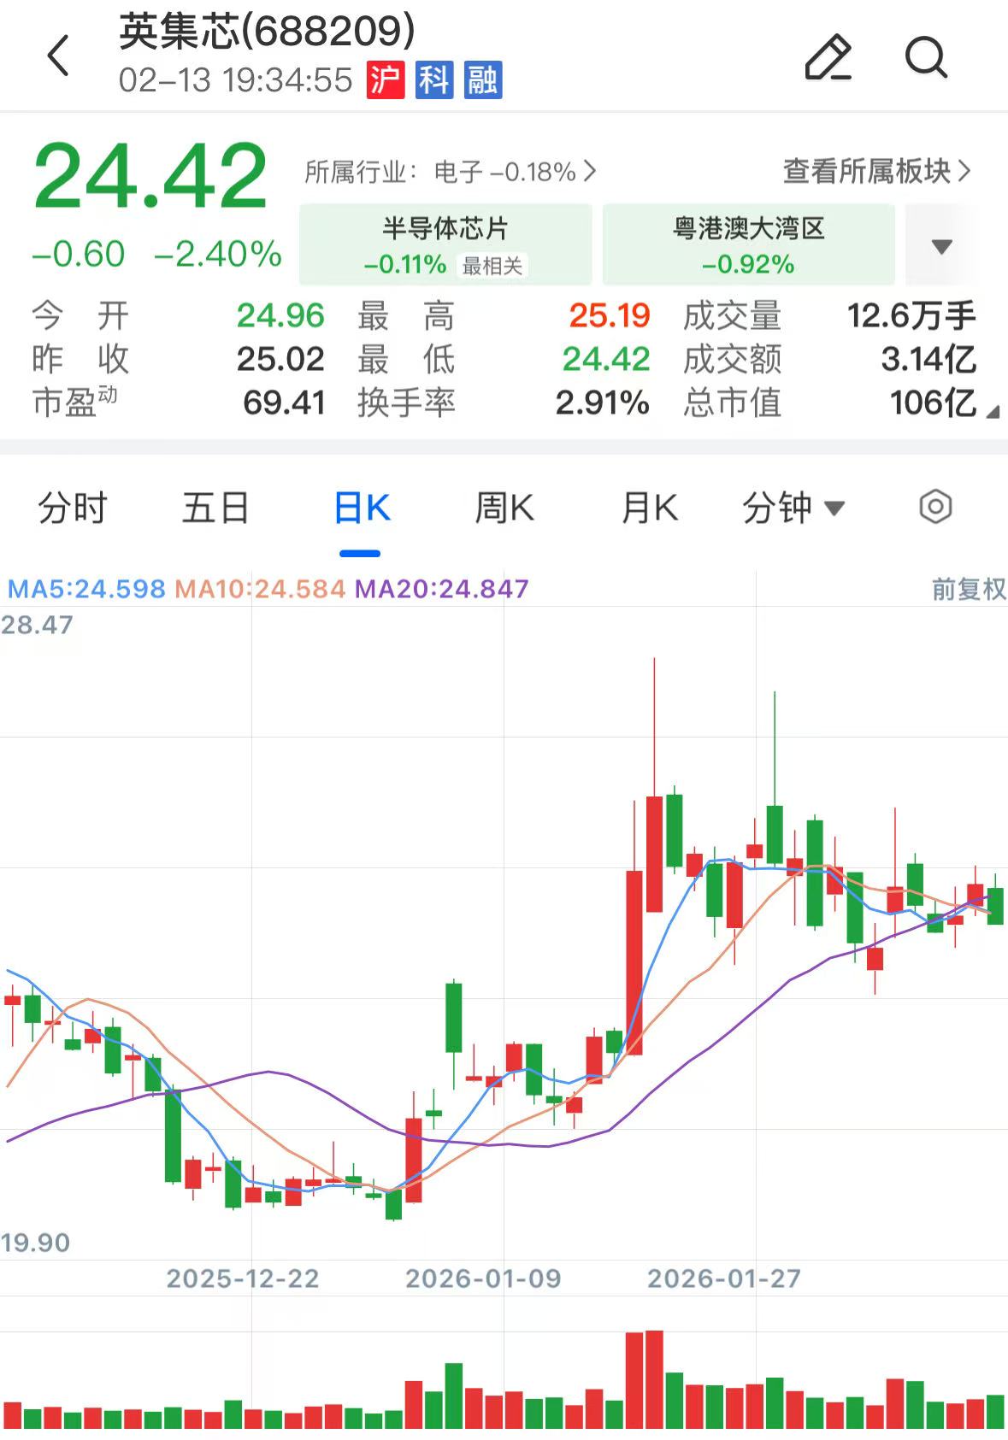Expand the sector tags dropdown arrow
This screenshot has height=1440, width=1008.
941,246
